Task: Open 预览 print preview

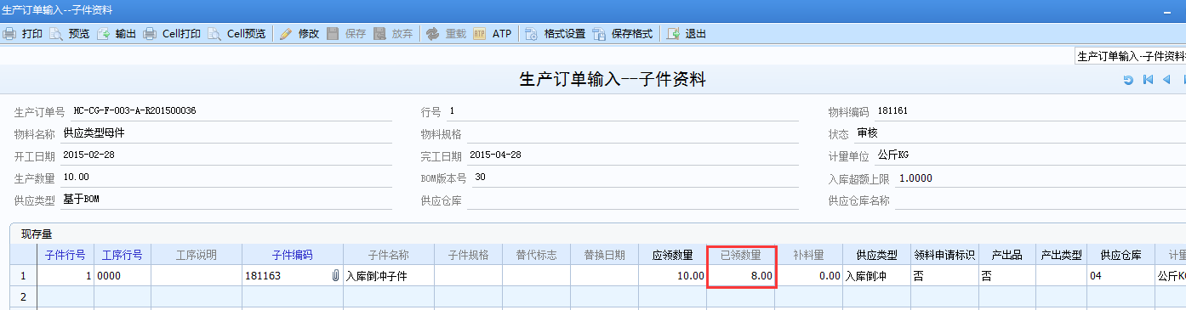Action: 70,34
